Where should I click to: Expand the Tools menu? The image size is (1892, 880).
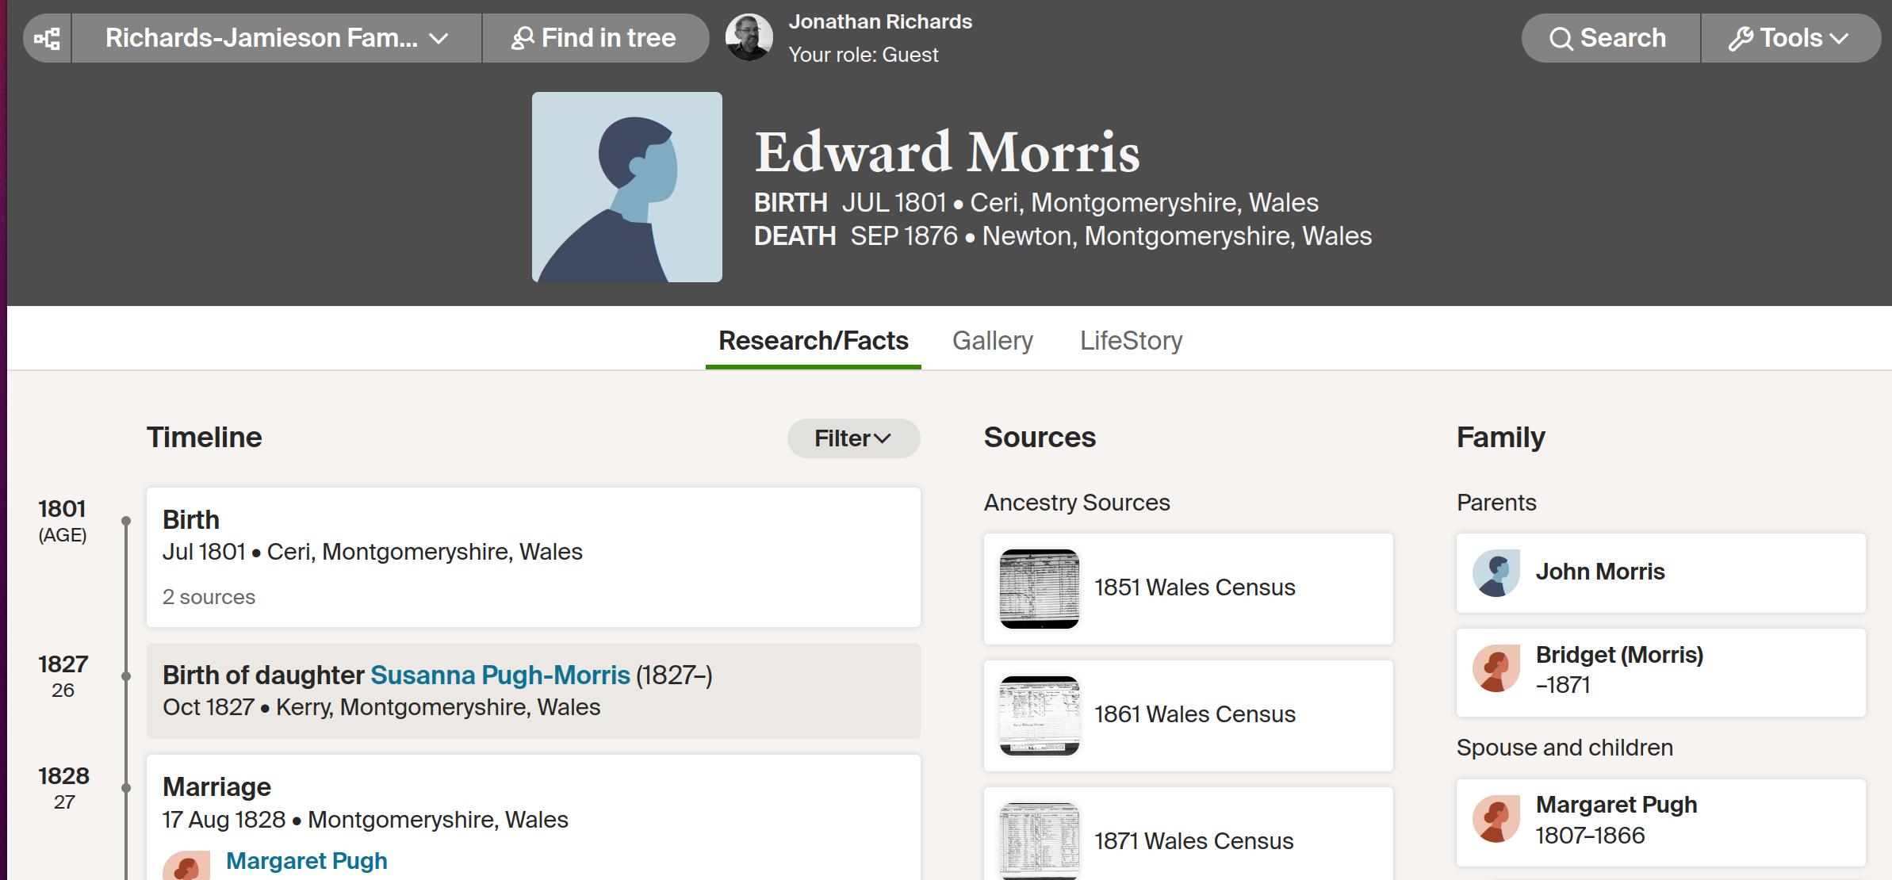[1791, 38]
